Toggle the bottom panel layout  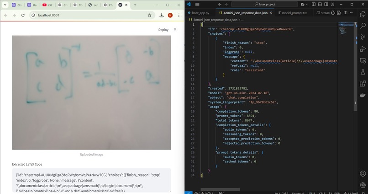click(x=320, y=4)
